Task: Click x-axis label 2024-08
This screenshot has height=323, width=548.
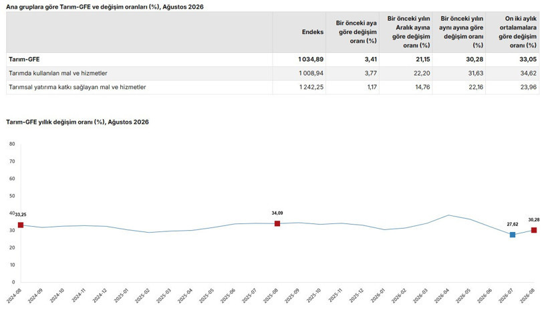Action: click(13, 296)
